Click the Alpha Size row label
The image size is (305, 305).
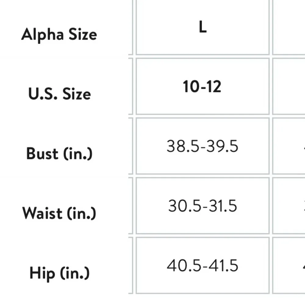click(59, 34)
